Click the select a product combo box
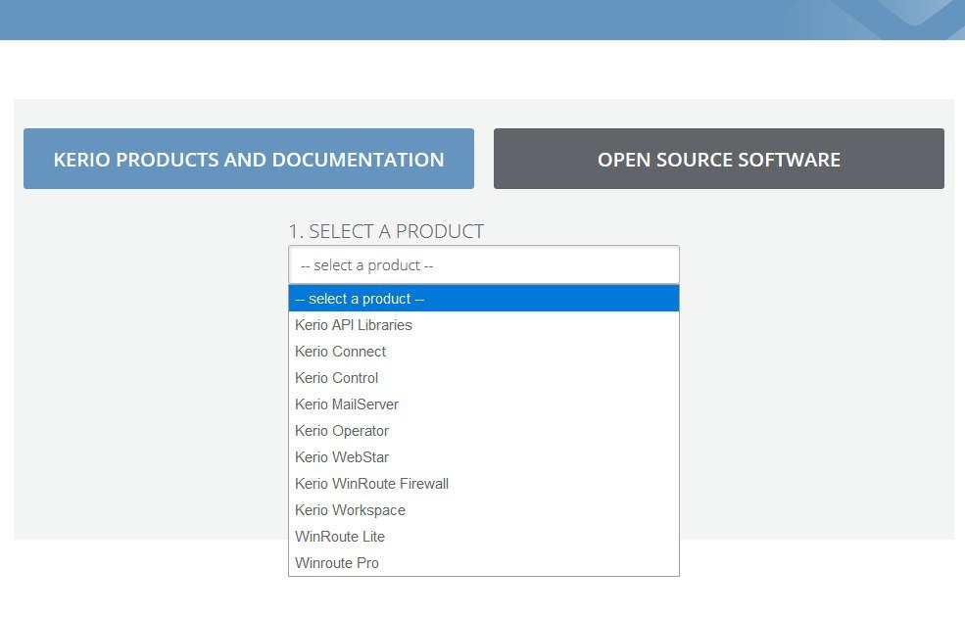 coord(484,265)
